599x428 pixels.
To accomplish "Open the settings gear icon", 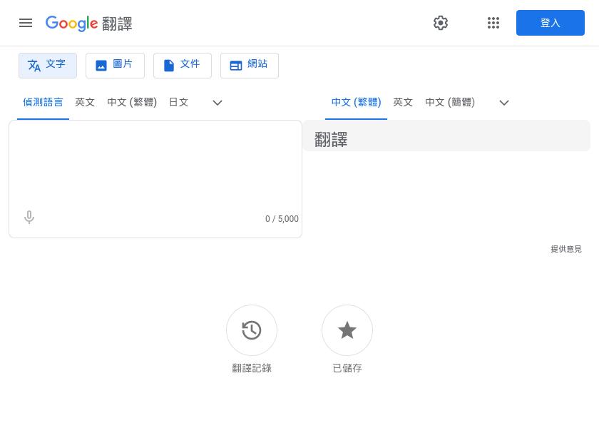I will click(441, 23).
